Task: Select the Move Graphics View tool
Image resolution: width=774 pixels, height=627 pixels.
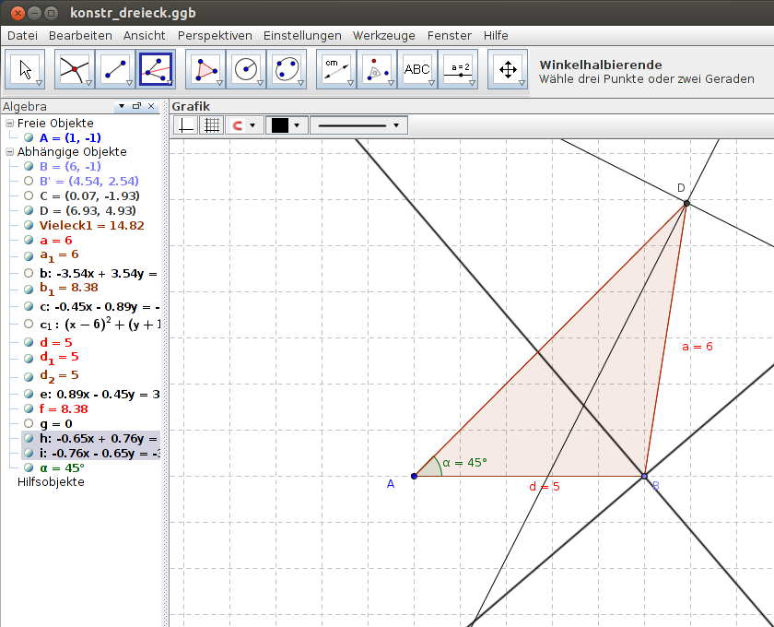Action: pos(508,67)
